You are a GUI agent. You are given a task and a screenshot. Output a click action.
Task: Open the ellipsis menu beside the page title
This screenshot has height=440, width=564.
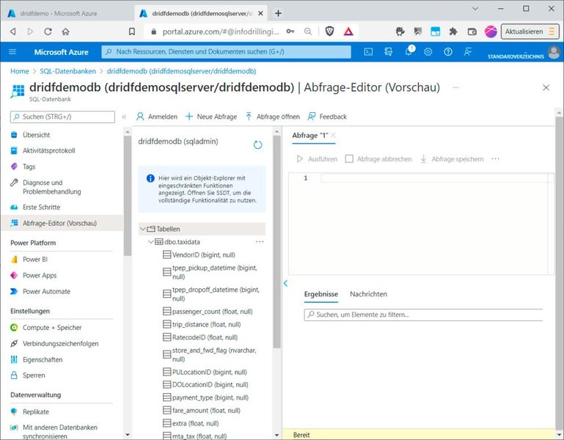click(x=455, y=87)
